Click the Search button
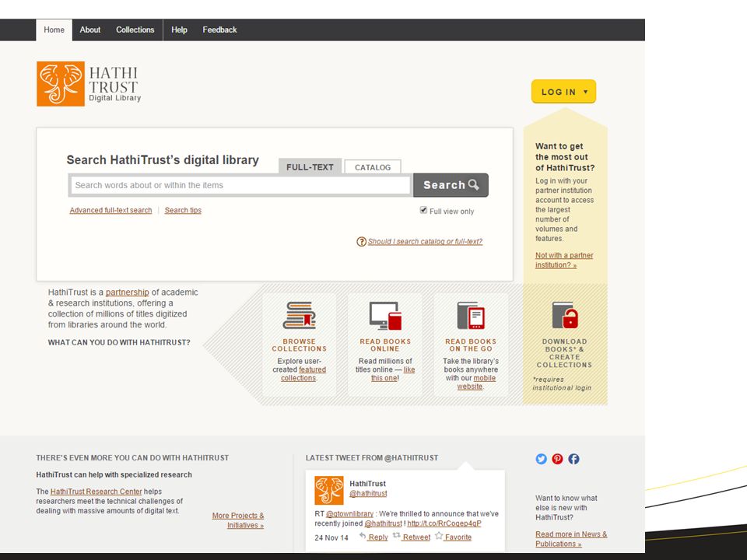Image resolution: width=747 pixels, height=560 pixels. click(451, 185)
